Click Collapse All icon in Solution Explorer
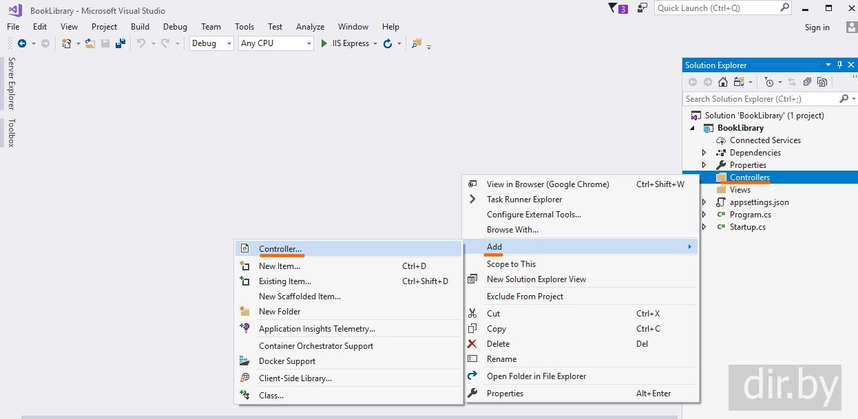Screen dimensions: 858x419 pos(807,82)
